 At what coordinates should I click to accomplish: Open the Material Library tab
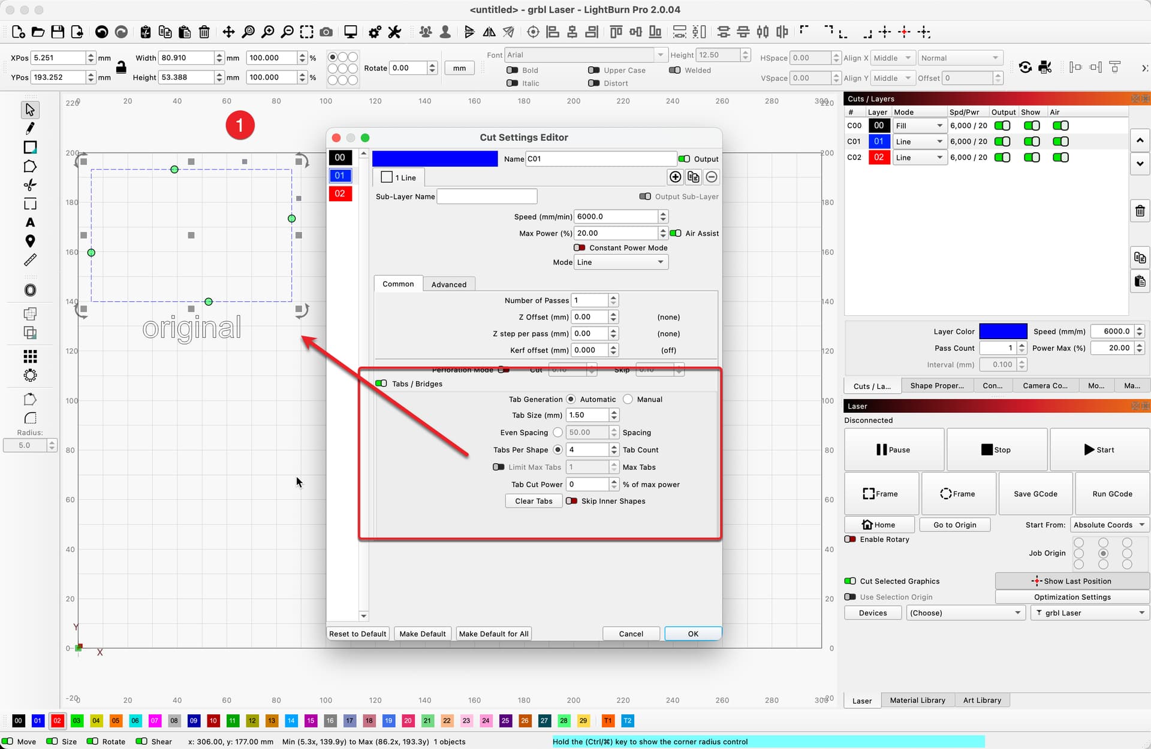pyautogui.click(x=917, y=700)
